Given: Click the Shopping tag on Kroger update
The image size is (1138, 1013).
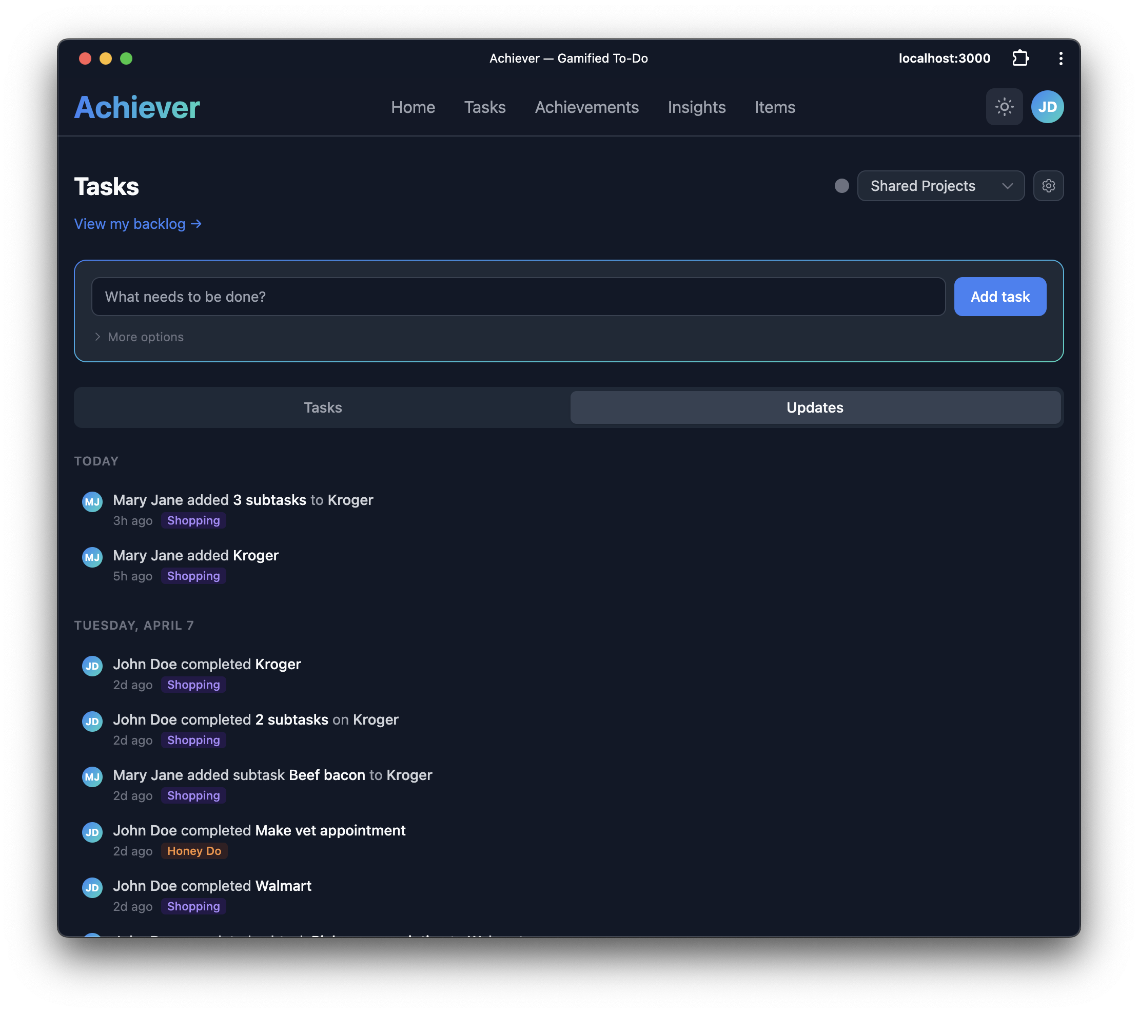Looking at the screenshot, I should 193,576.
